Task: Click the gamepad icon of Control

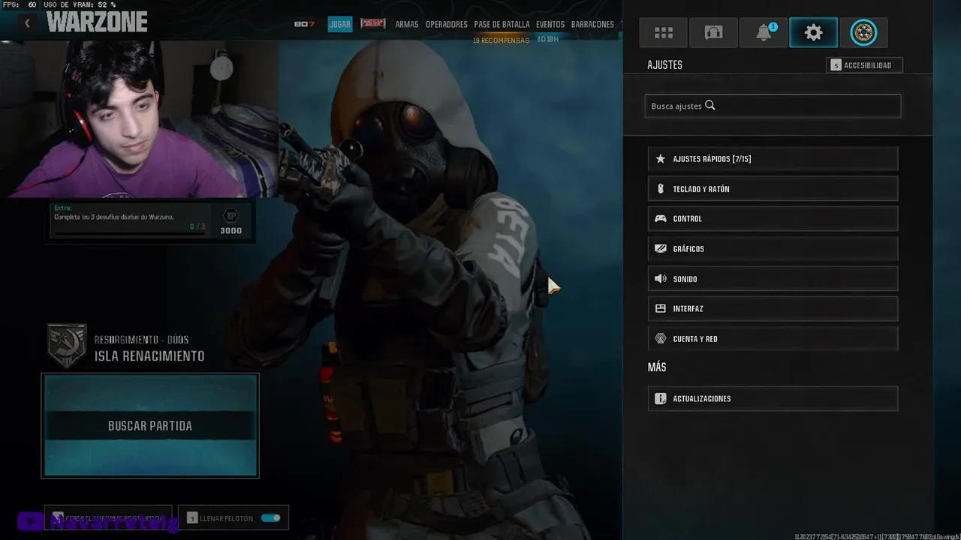Action: [x=661, y=219]
